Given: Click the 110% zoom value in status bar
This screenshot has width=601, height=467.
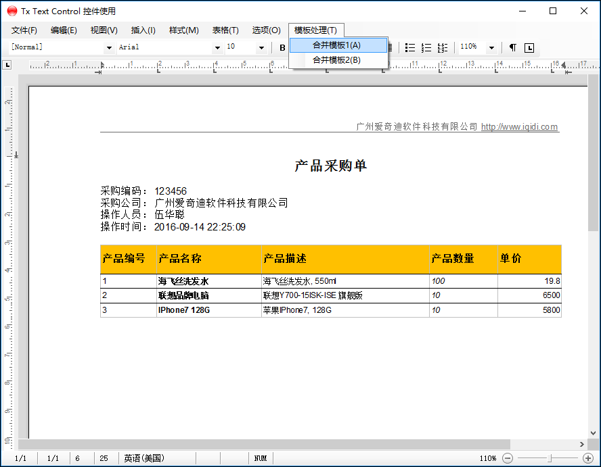Looking at the screenshot, I should (x=487, y=458).
